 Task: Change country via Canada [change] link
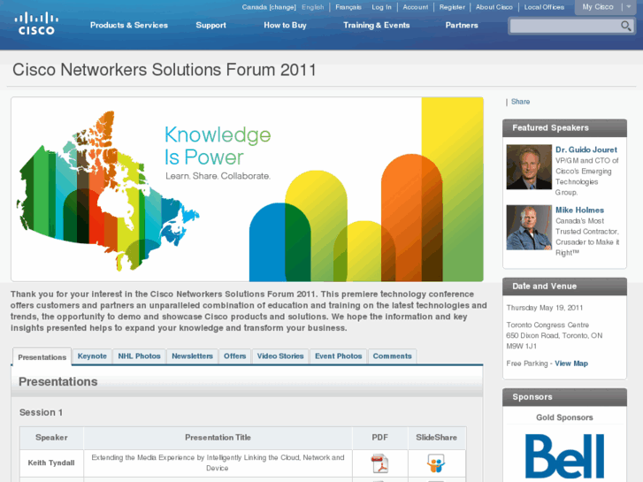coord(269,7)
